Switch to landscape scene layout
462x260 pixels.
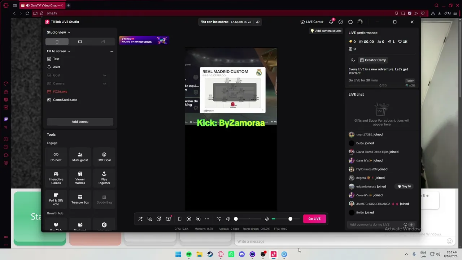(x=80, y=42)
